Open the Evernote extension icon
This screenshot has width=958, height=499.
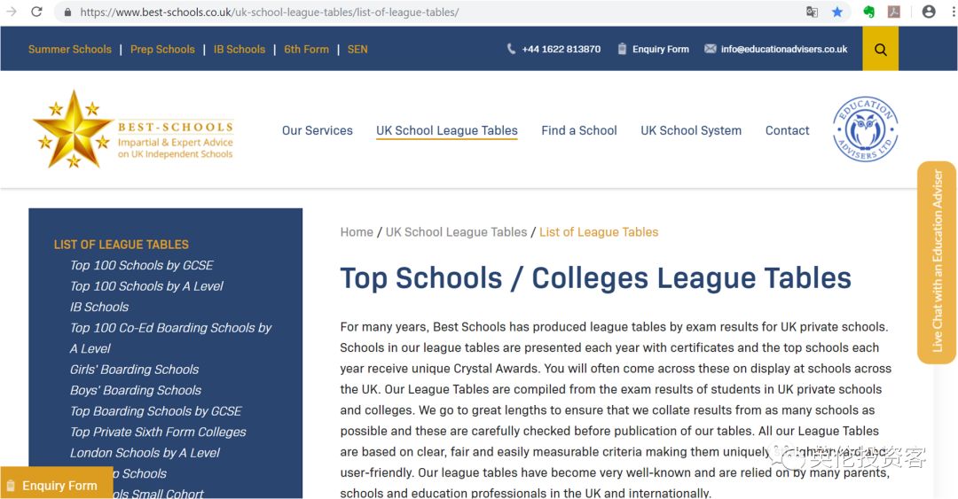[868, 12]
